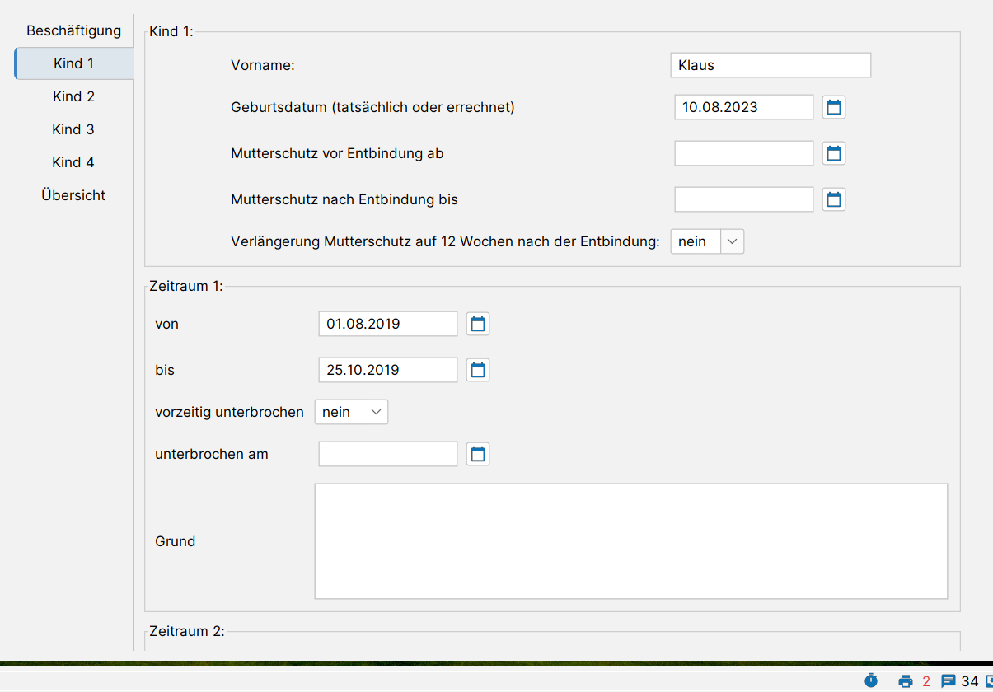Click the stopwatch icon in status bar

(871, 680)
